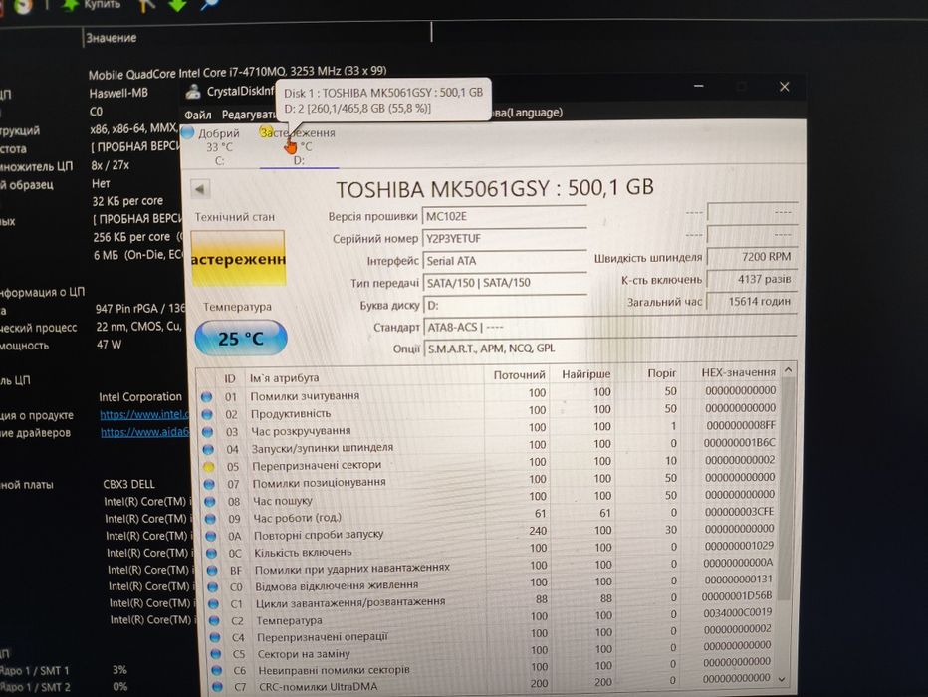This screenshot has width=928, height=697.
Task: Click status icon for 0C Кількість включень
Action: (212, 554)
